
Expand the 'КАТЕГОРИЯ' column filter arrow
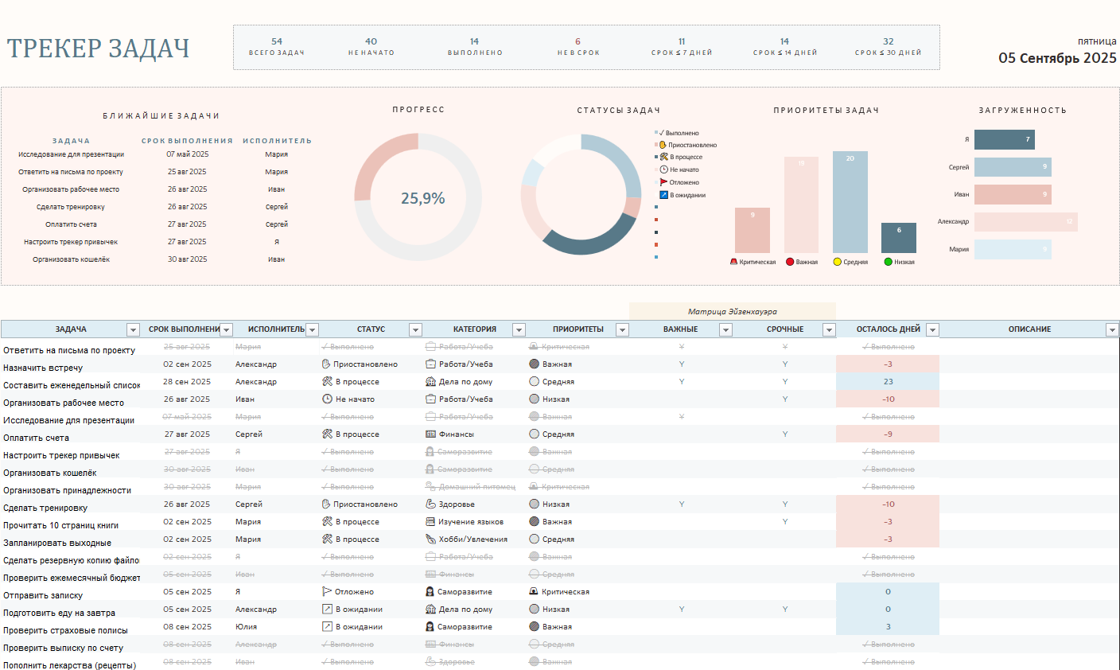point(519,329)
